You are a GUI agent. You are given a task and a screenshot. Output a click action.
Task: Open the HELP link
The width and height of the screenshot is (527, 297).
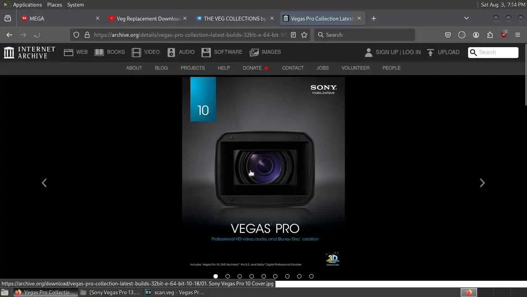click(x=224, y=68)
